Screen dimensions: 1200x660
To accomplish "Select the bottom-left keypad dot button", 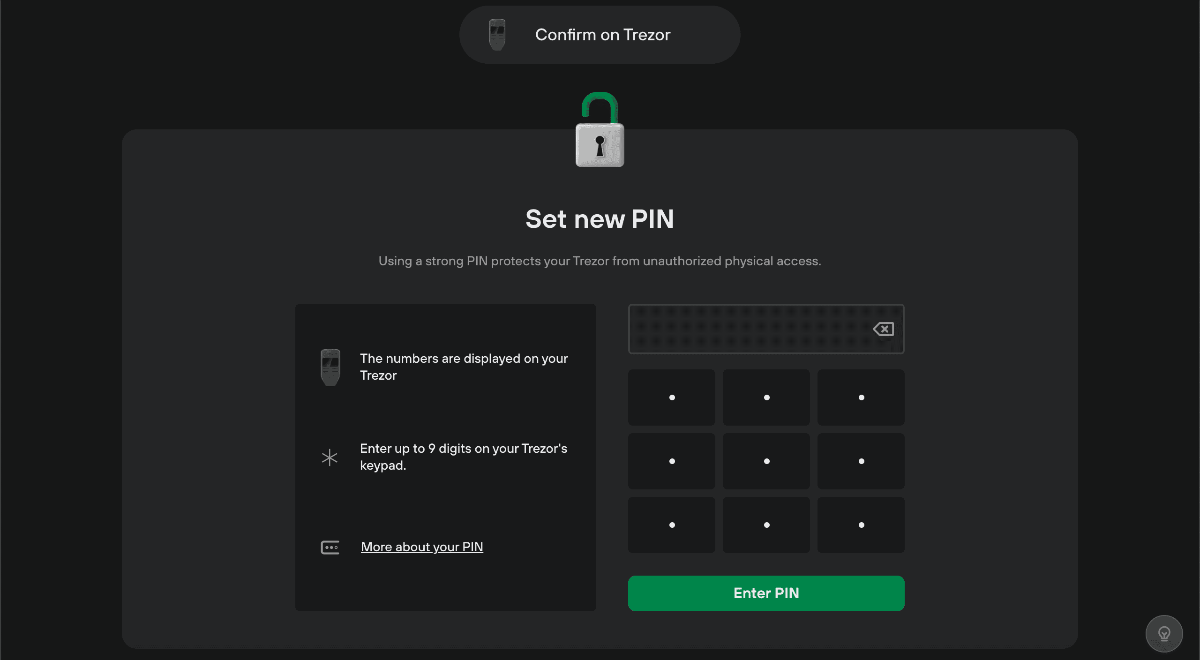I will click(672, 525).
